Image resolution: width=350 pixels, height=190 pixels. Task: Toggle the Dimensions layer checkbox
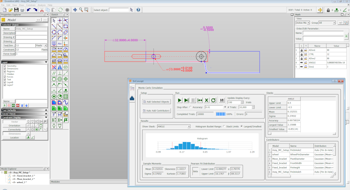tap(5, 69)
